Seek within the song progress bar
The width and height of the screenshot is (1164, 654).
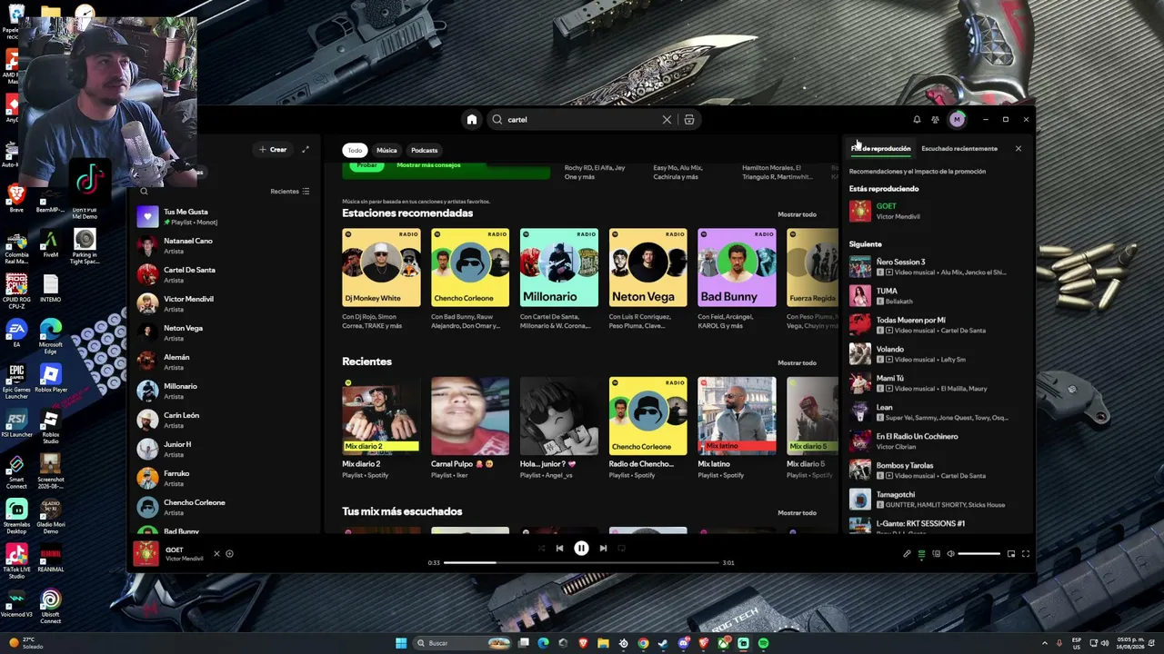pos(581,563)
